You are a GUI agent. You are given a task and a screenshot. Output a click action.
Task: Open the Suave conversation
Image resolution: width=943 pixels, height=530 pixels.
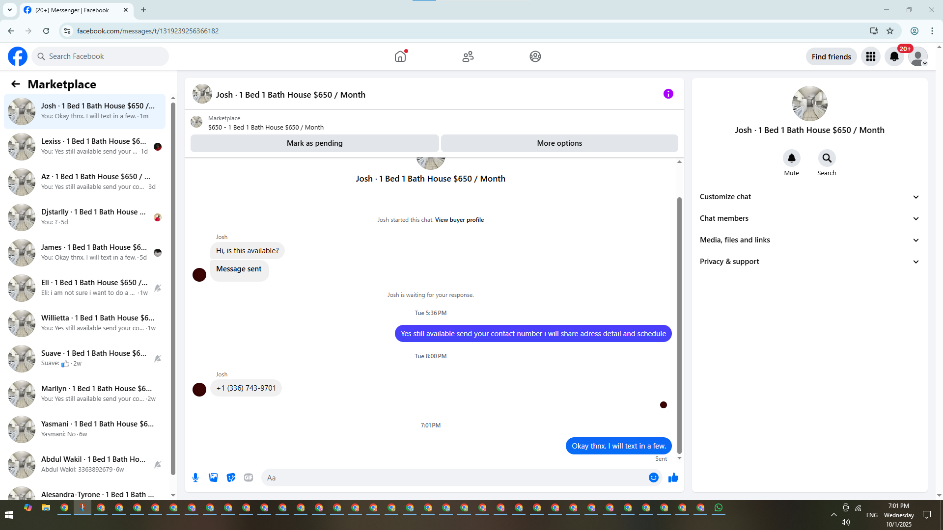[84, 358]
